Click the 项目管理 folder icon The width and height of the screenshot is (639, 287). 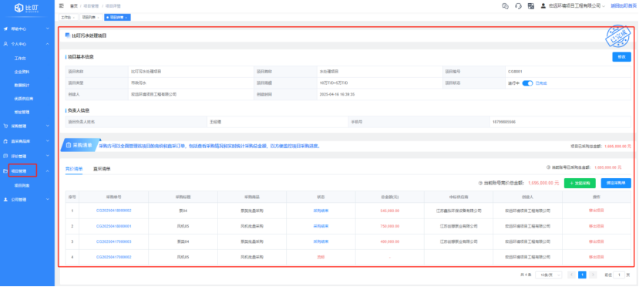[x=5, y=171]
